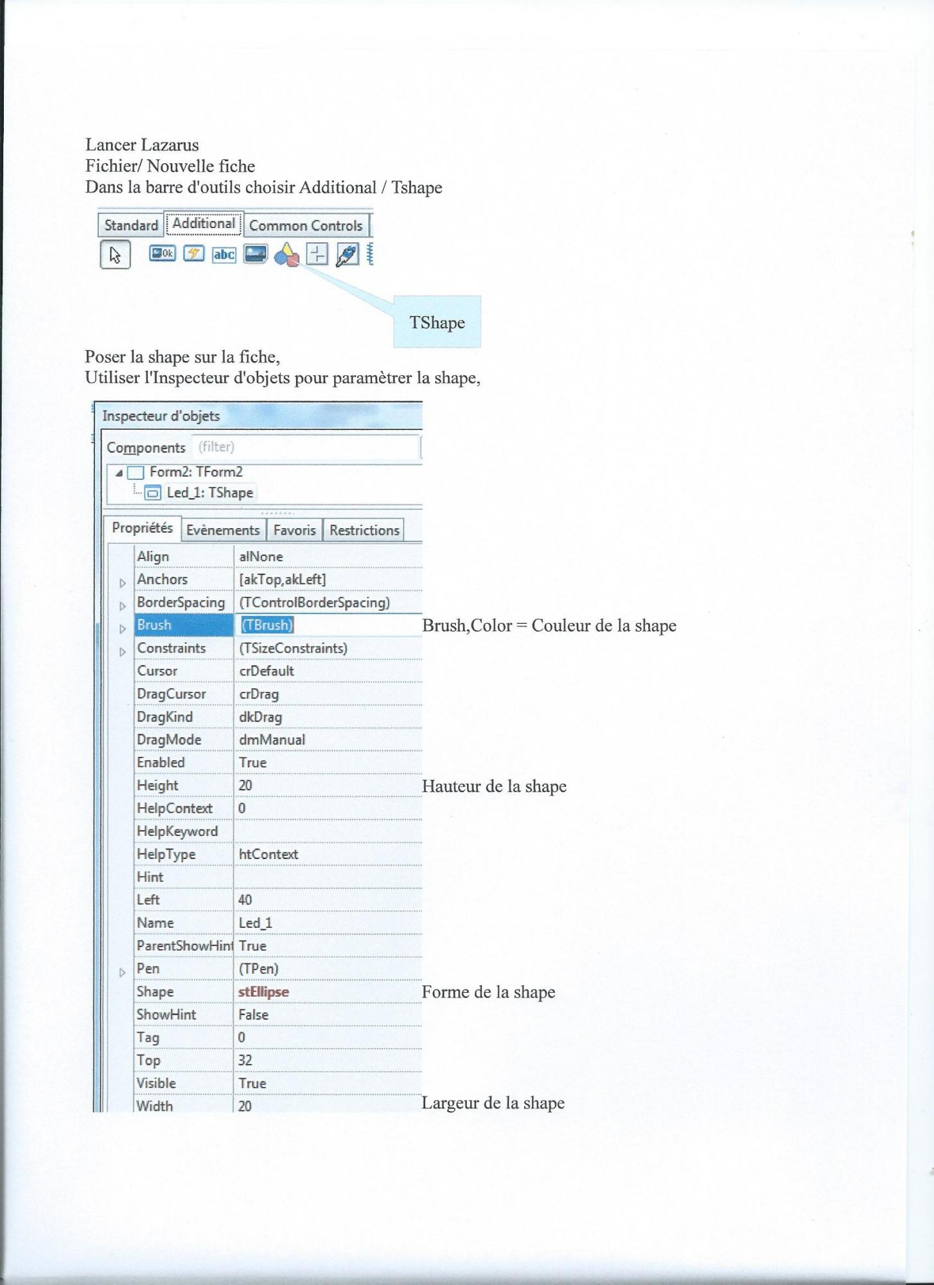Viewport: 934px width, 1285px height.
Task: Select the Align property name
Action: tap(153, 557)
